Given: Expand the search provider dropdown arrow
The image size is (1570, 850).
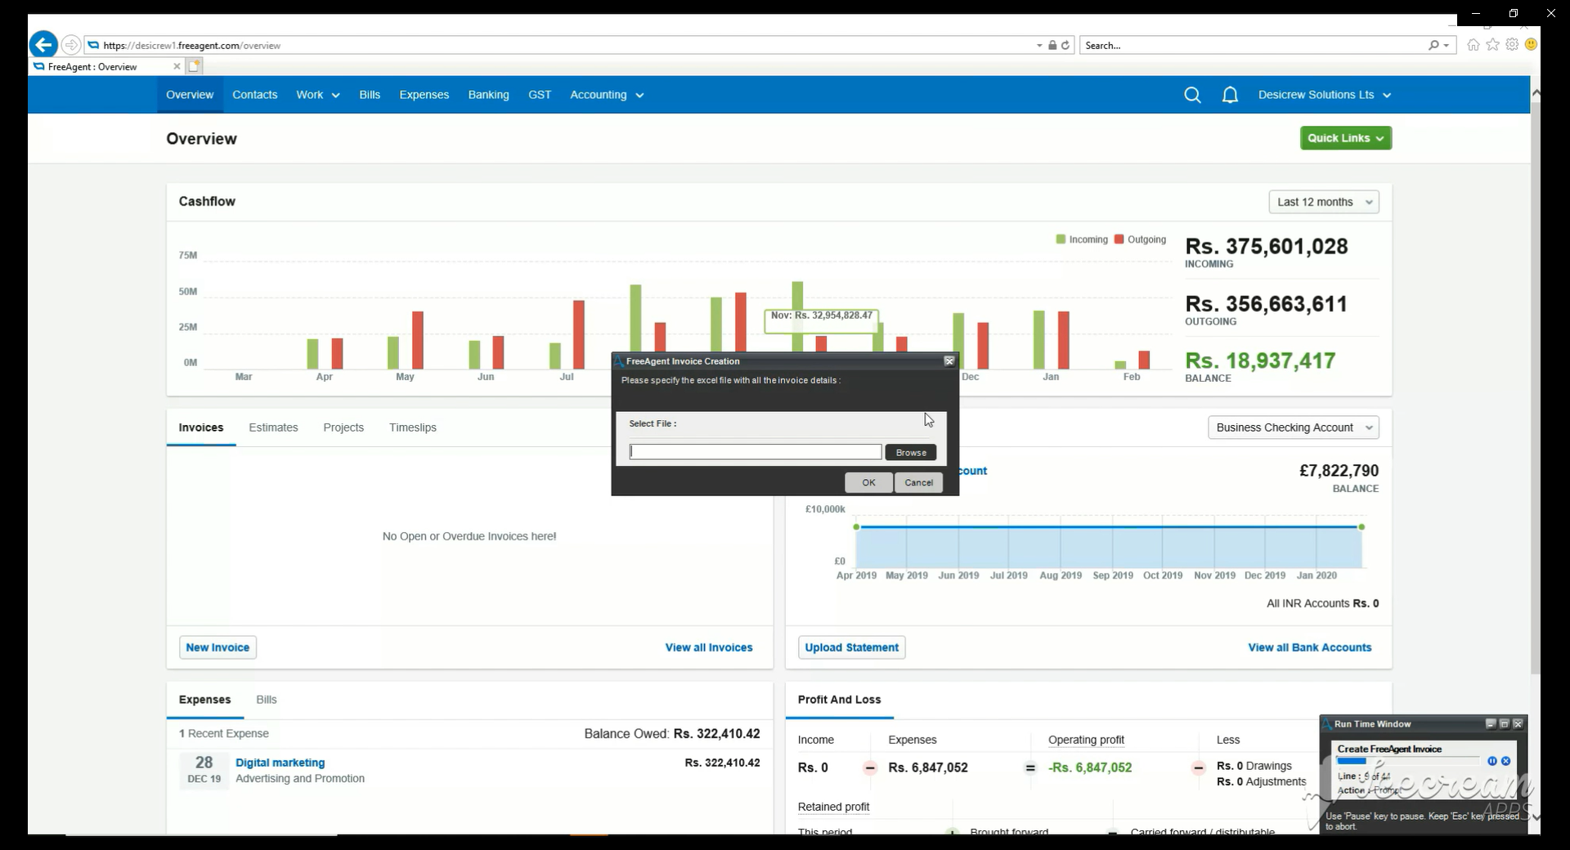Looking at the screenshot, I should click(x=1447, y=46).
